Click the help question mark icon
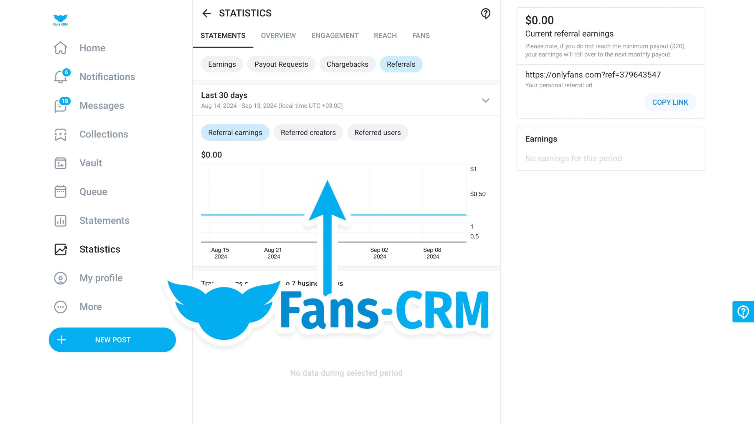The height and width of the screenshot is (424, 754). pyautogui.click(x=485, y=14)
